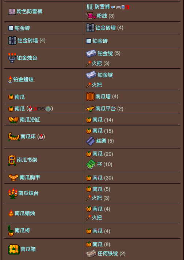Image resolution: width=184 pixels, height=260 pixels.
Task: Open the 南瓜椅 link
Action: coord(22,230)
